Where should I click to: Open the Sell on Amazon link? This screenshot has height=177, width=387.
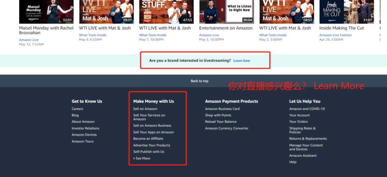point(145,109)
